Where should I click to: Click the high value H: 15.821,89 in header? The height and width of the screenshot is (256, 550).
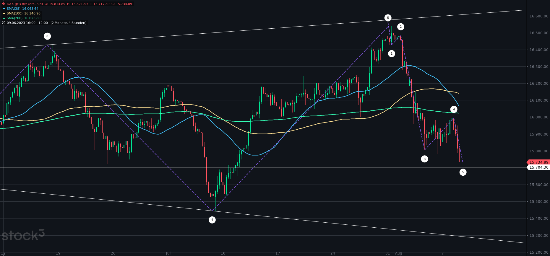pyautogui.click(x=77, y=4)
